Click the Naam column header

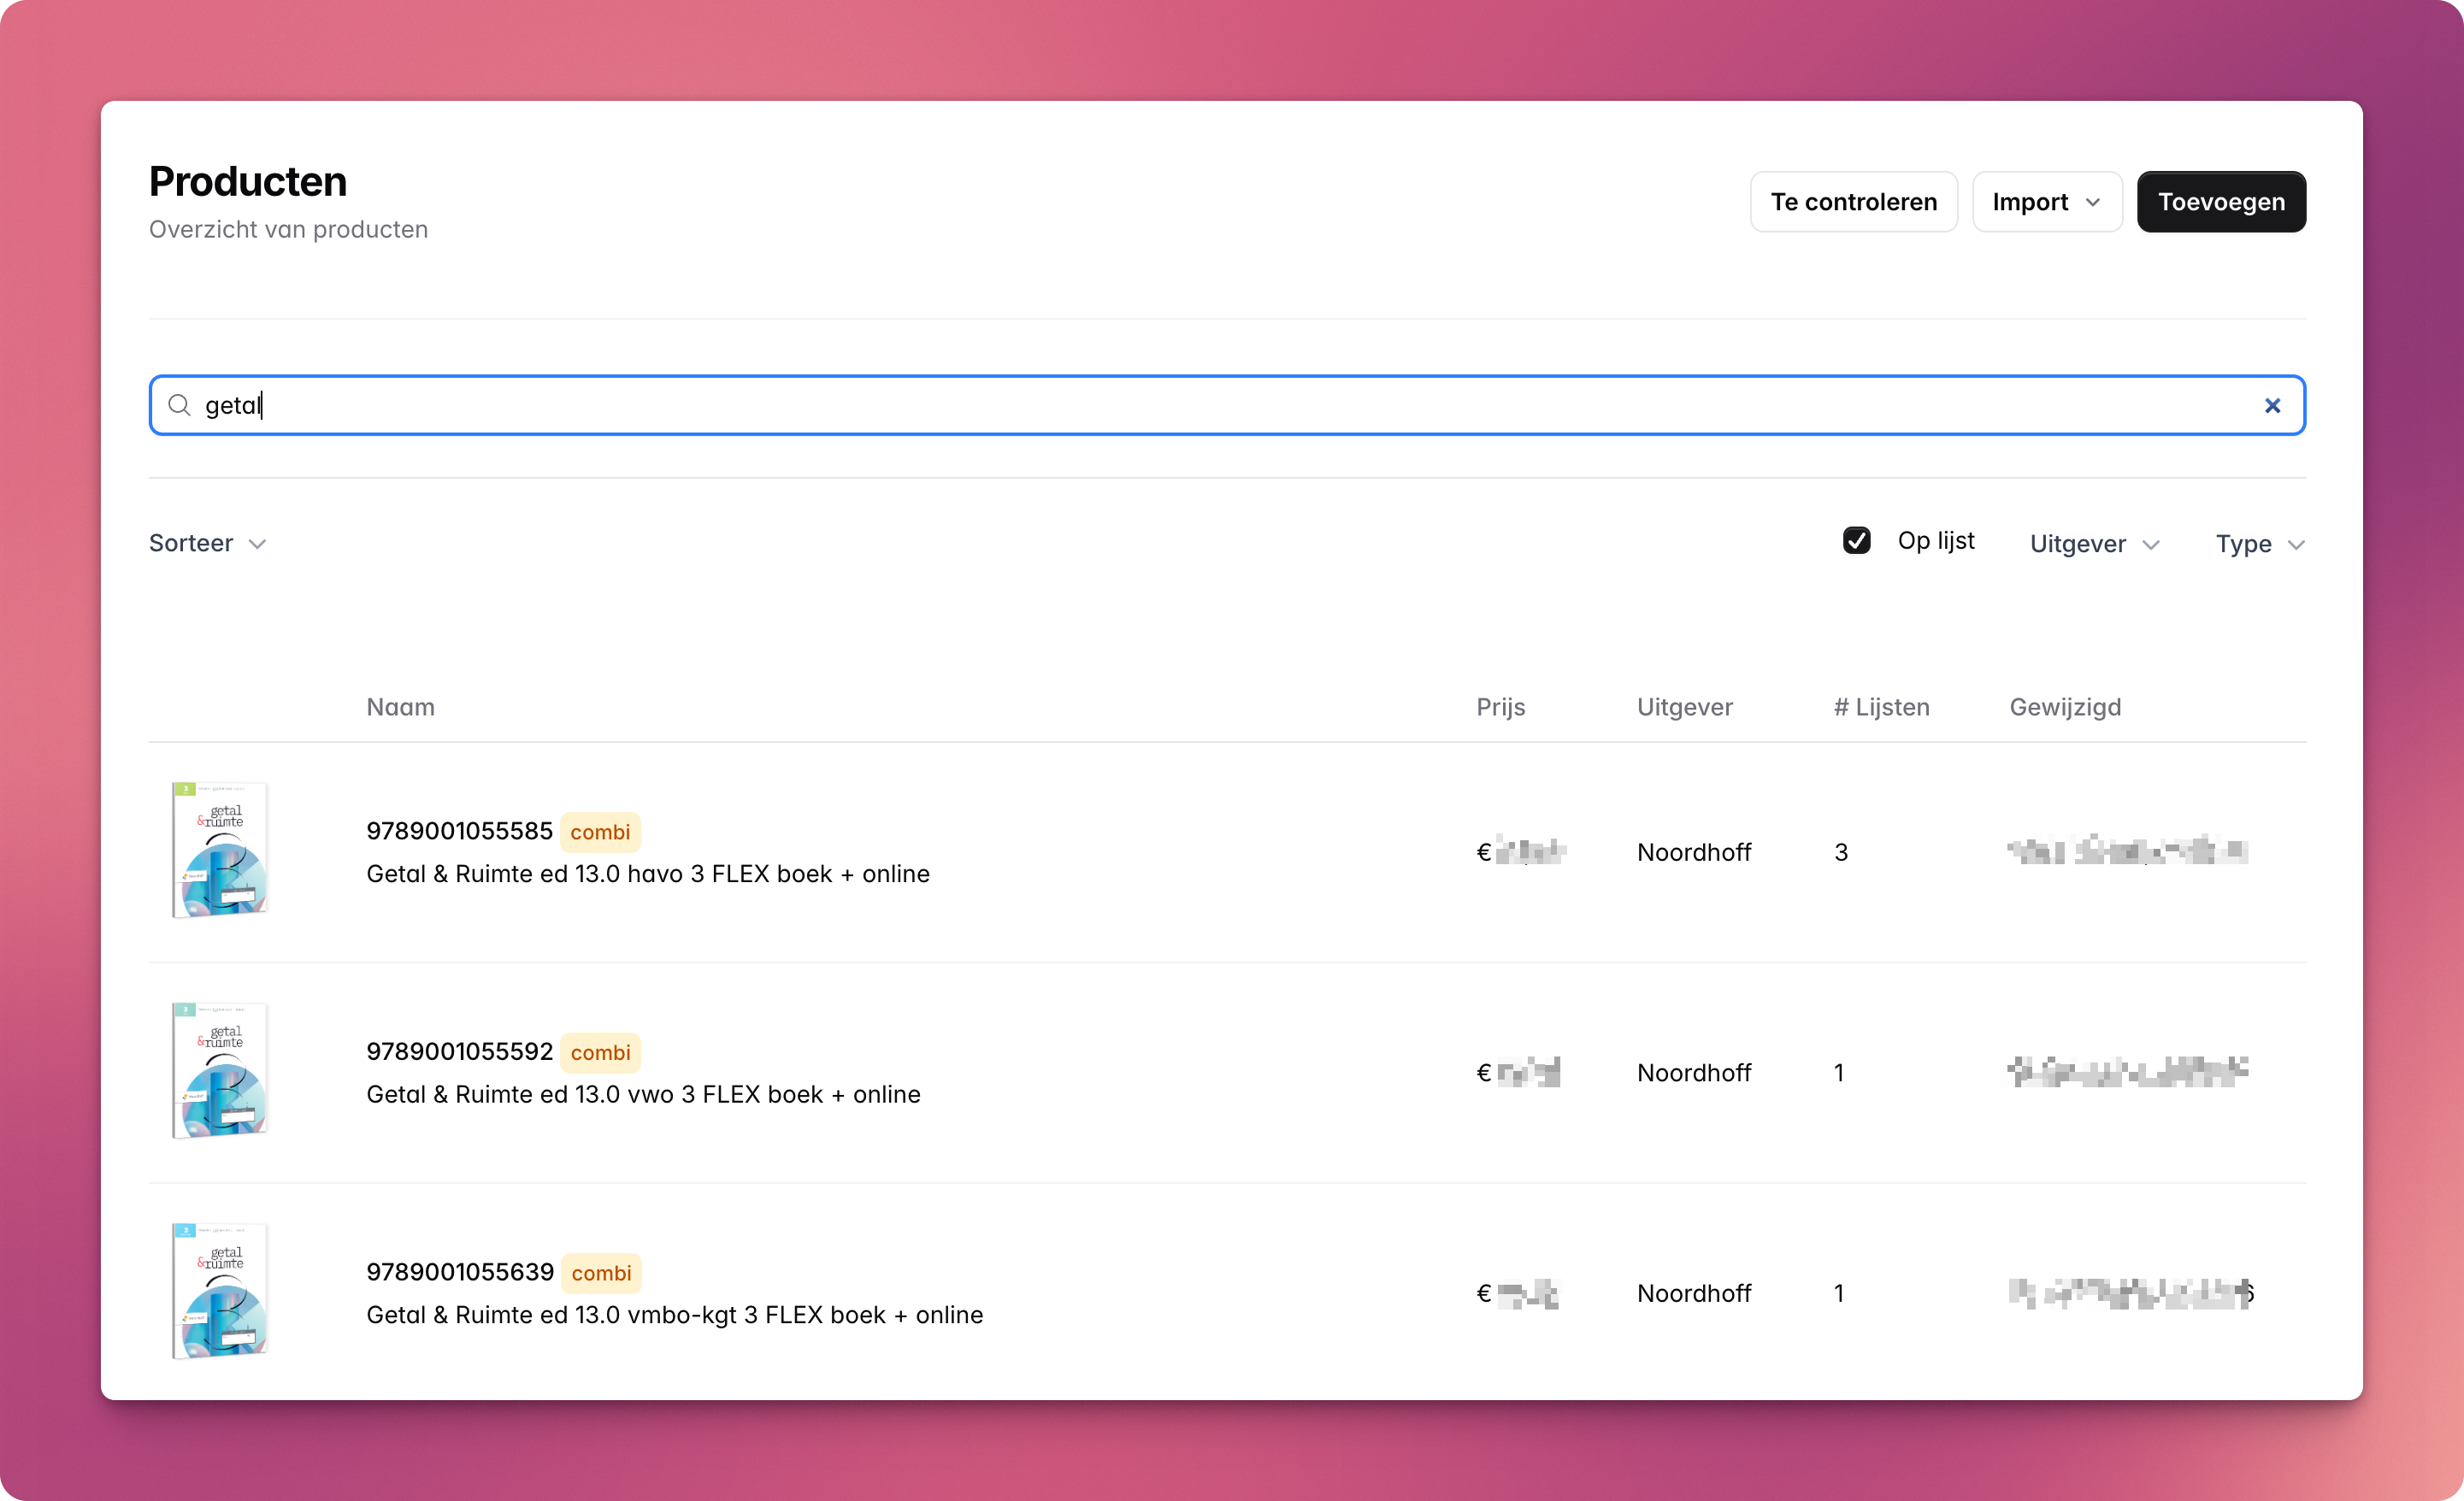point(400,707)
